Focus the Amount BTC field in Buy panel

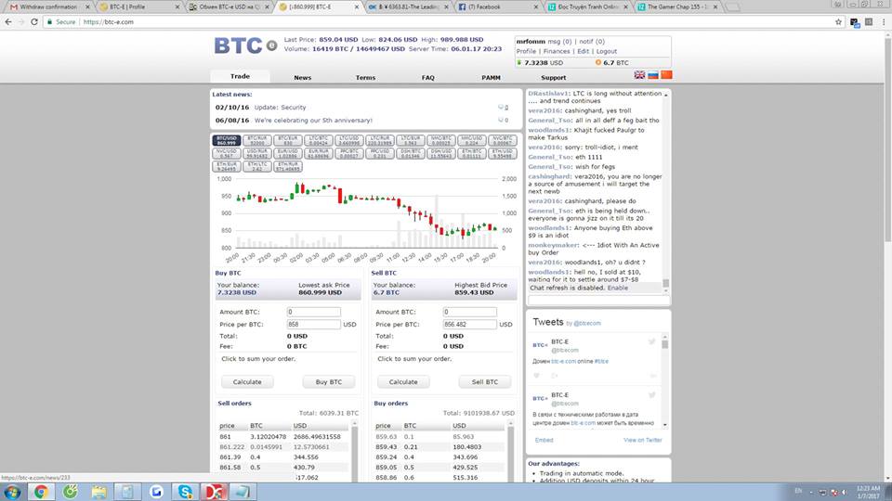coord(313,312)
